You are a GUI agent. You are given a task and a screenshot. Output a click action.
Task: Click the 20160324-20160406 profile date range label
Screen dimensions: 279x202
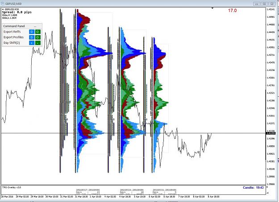(132, 190)
